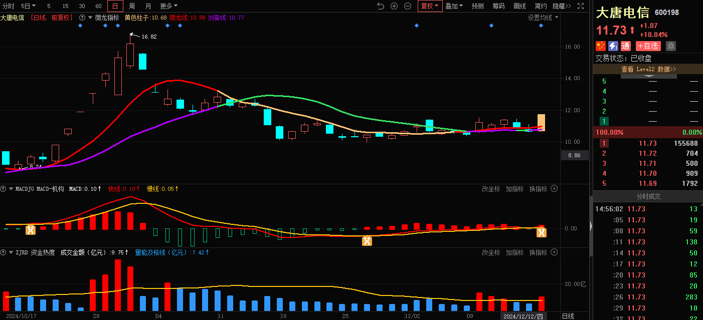
Task: Click the undo arrow icon in chart toolbar
Action: tap(380, 6)
